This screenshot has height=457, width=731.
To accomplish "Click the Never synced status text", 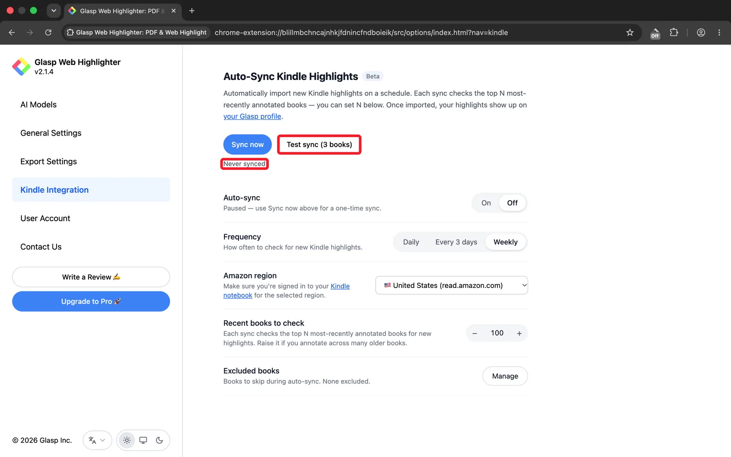I will [x=244, y=164].
